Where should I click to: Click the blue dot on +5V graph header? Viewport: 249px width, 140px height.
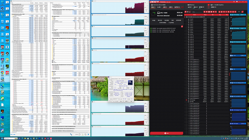click(x=245, y=69)
